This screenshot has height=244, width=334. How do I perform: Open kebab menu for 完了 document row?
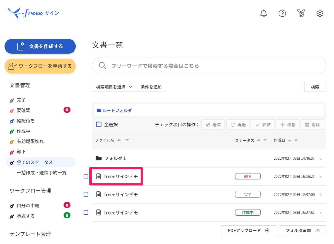pos(321,195)
